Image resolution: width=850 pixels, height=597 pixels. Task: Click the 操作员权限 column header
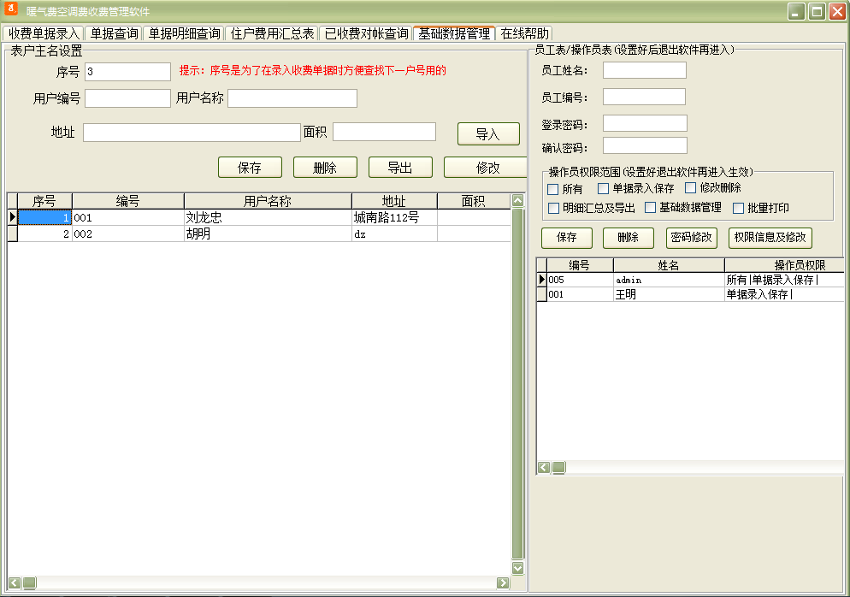click(x=784, y=265)
